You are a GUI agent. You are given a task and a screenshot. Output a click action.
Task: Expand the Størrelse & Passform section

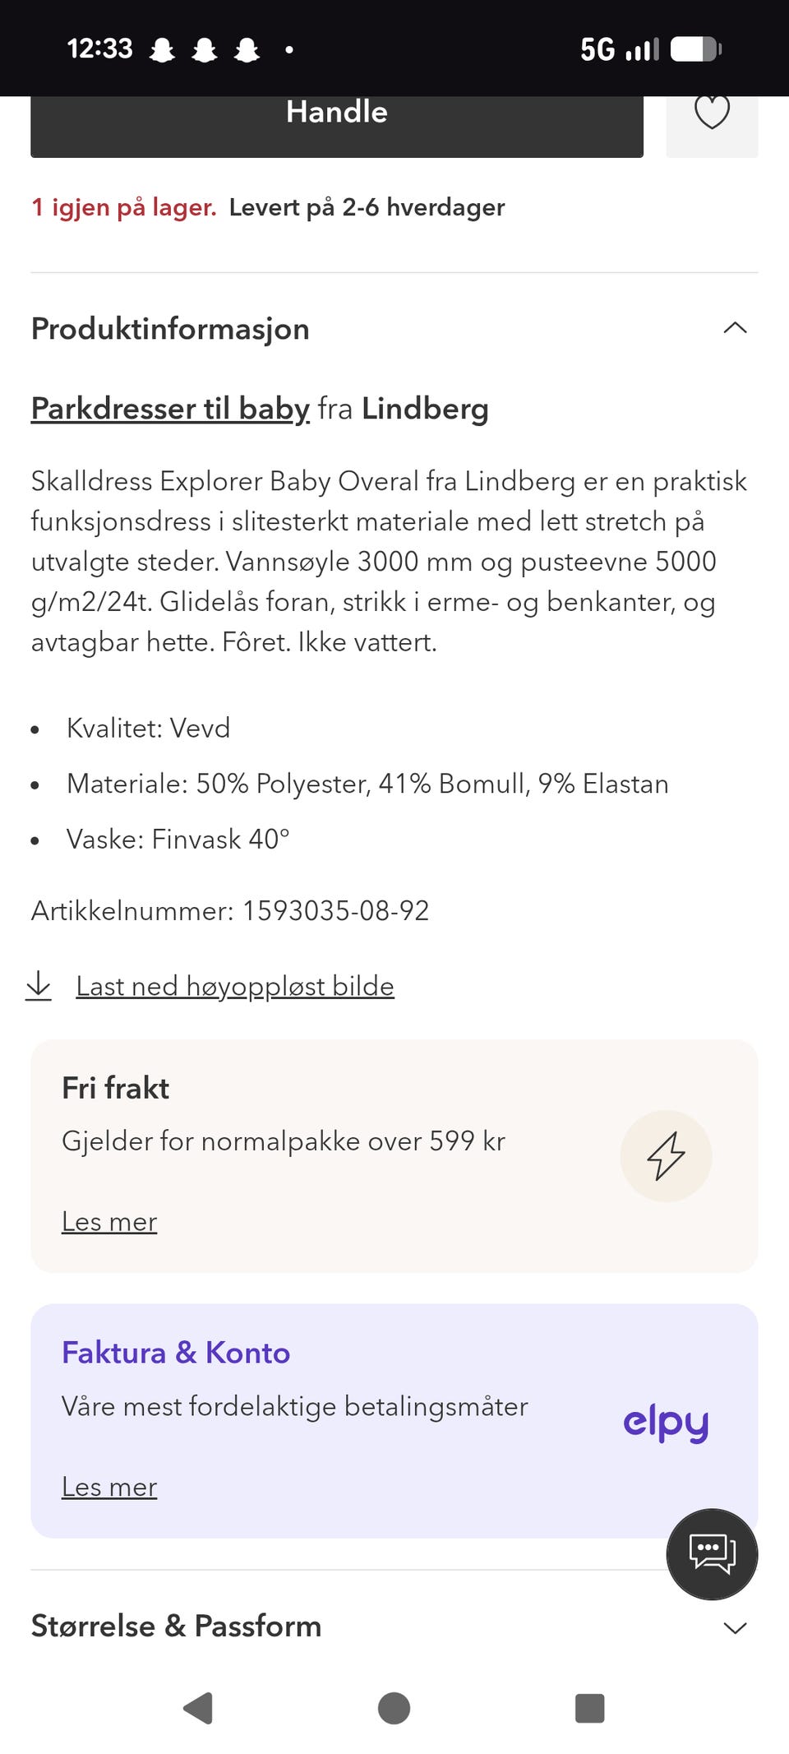[x=735, y=1627]
